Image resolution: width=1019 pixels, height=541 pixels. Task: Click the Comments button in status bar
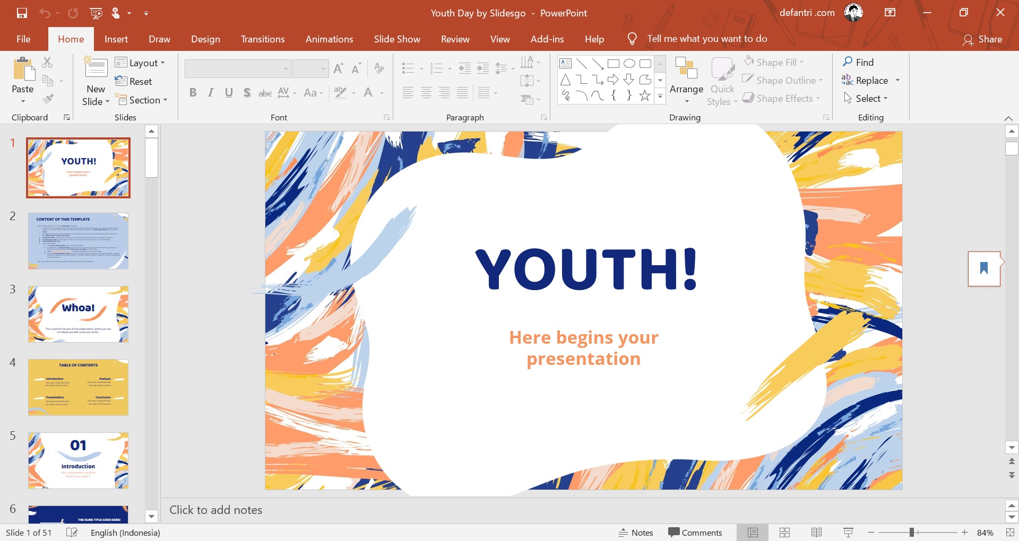coord(695,533)
